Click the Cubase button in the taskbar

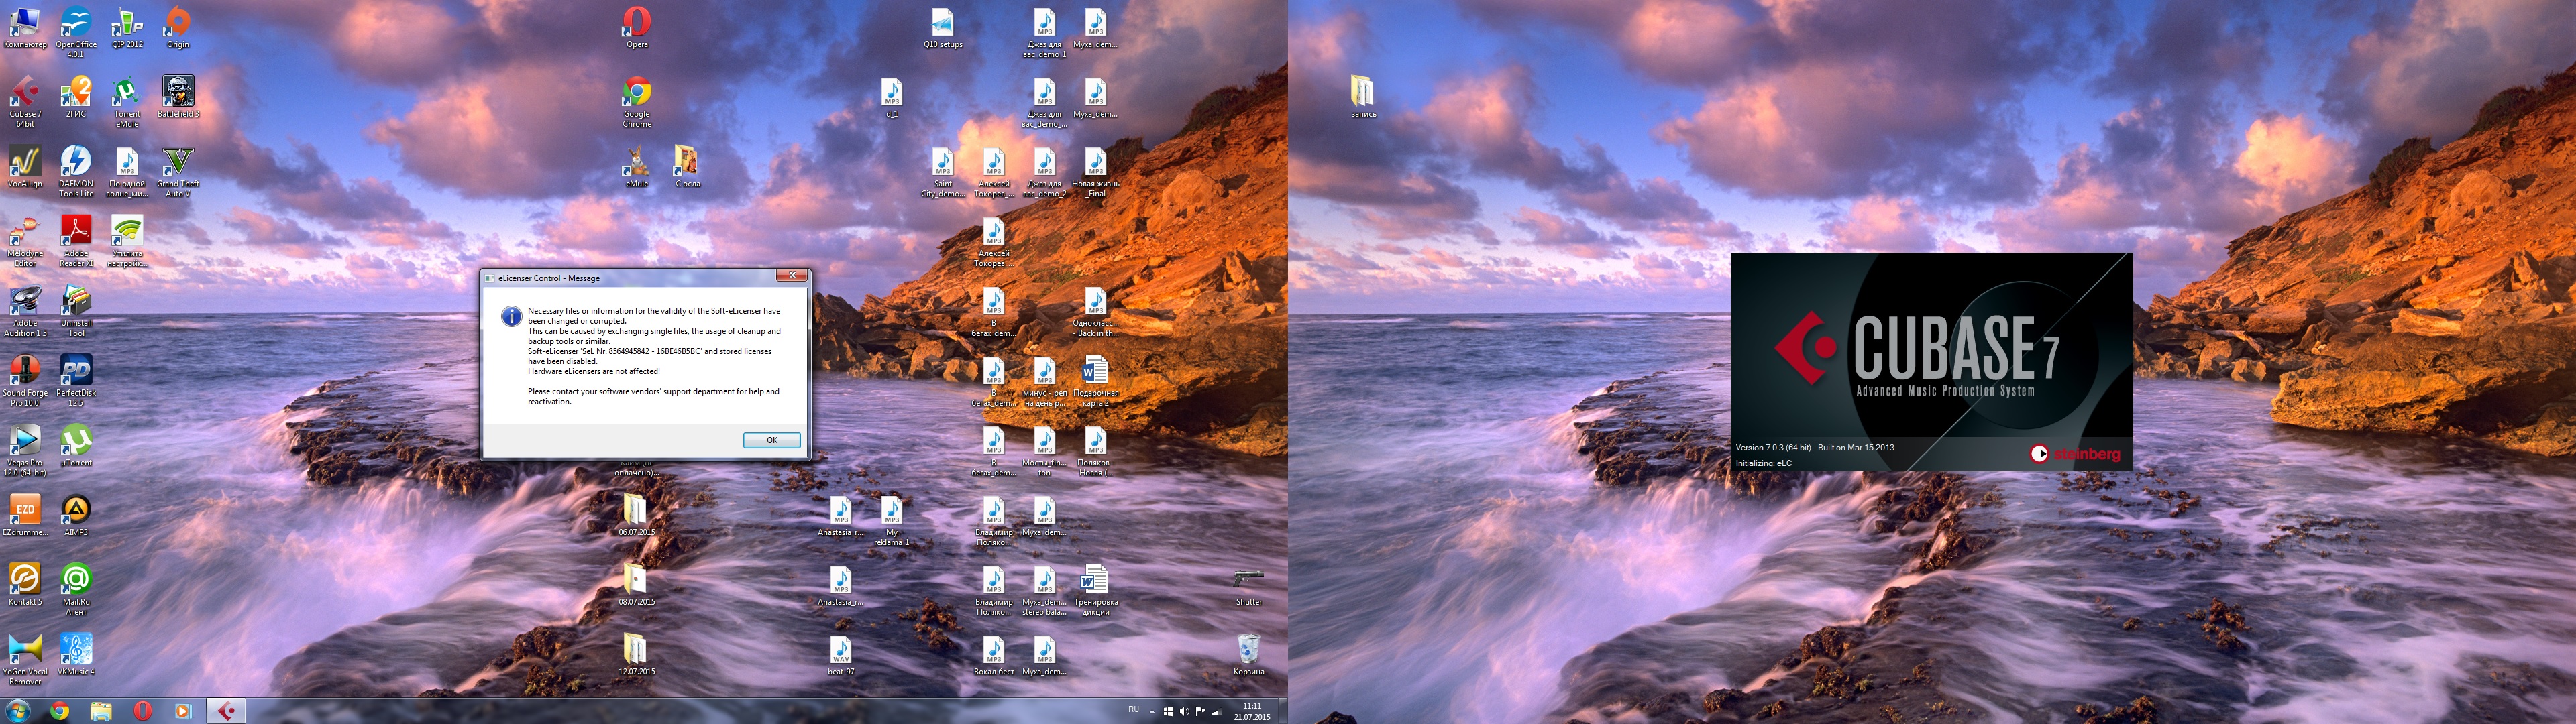point(226,711)
